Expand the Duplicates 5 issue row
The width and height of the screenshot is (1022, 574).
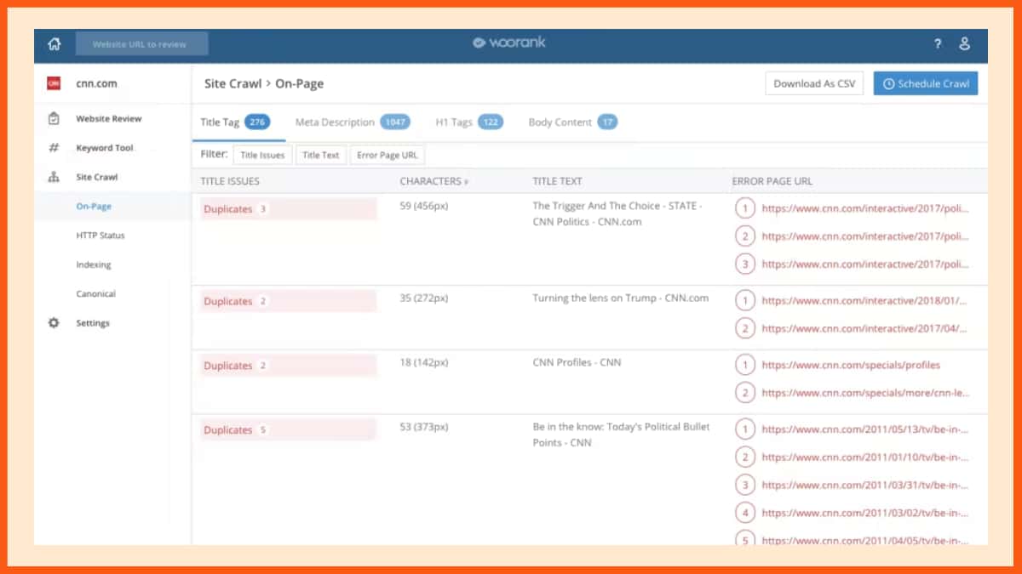[288, 430]
